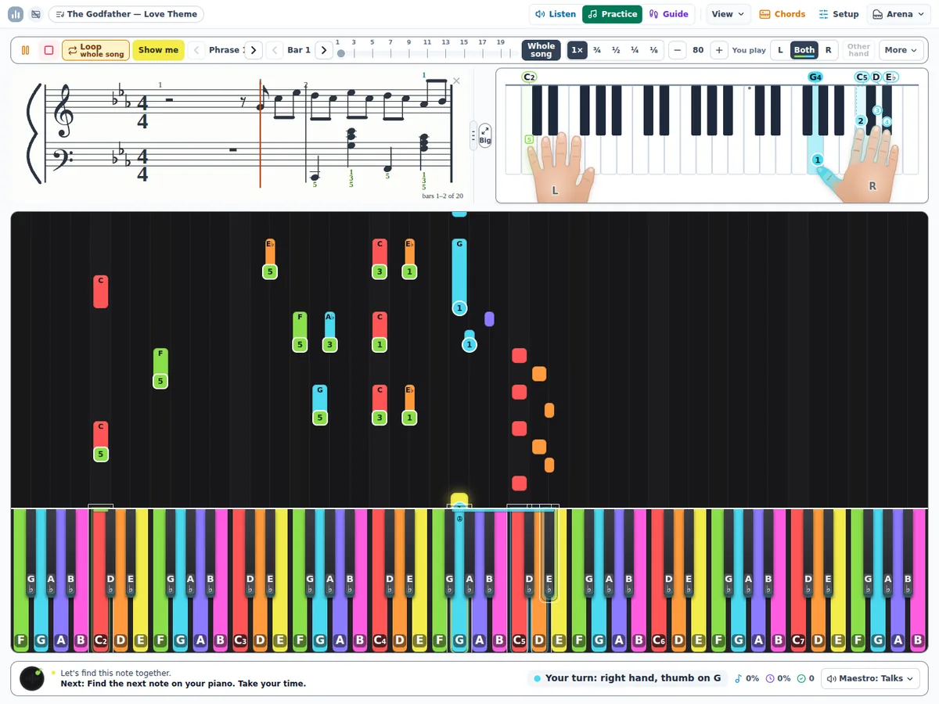Open the Chords panel
939x704 pixels.
782,14
